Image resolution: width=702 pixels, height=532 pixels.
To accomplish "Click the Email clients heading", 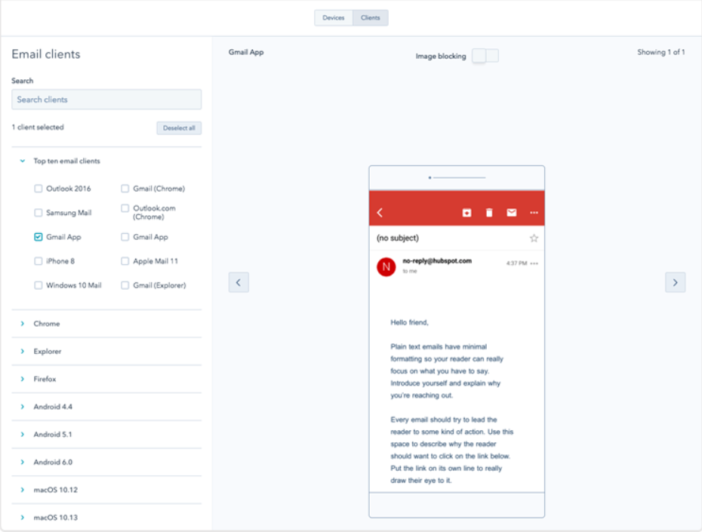I will click(x=45, y=54).
